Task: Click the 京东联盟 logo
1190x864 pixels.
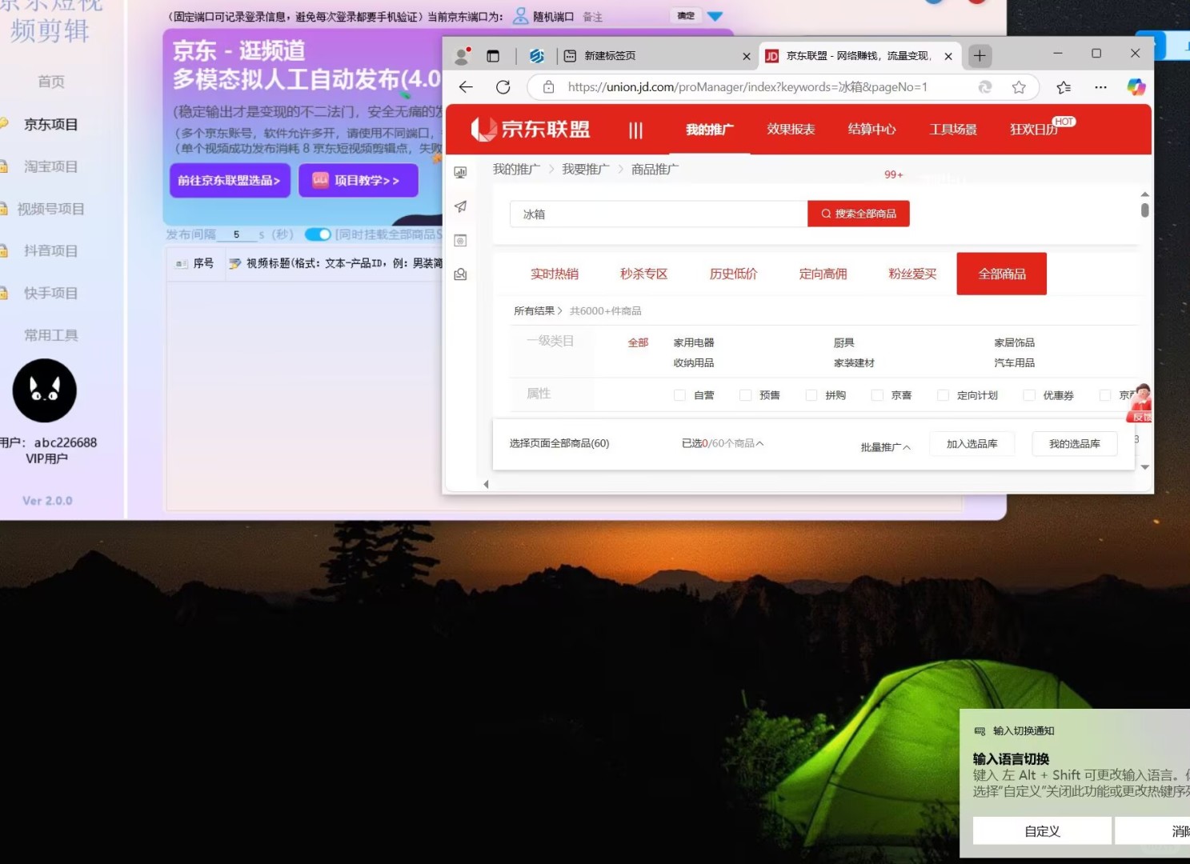Action: (531, 129)
